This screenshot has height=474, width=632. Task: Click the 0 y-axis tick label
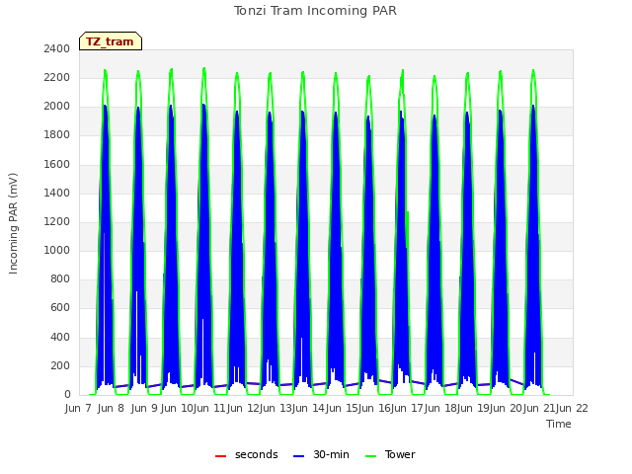(x=67, y=395)
